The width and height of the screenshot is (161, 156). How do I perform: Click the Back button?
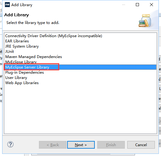(x=53, y=145)
